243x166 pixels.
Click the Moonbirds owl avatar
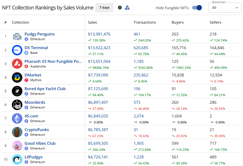(17, 105)
